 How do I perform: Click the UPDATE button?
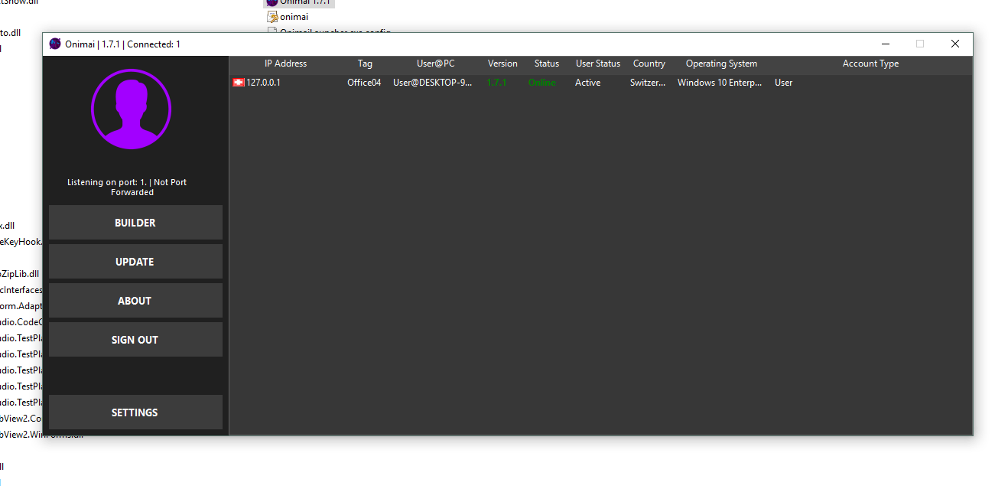[135, 261]
